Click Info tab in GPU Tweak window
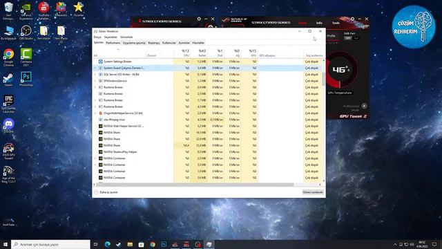Image resolution: width=442 pixels, height=249 pixels. coord(319,23)
